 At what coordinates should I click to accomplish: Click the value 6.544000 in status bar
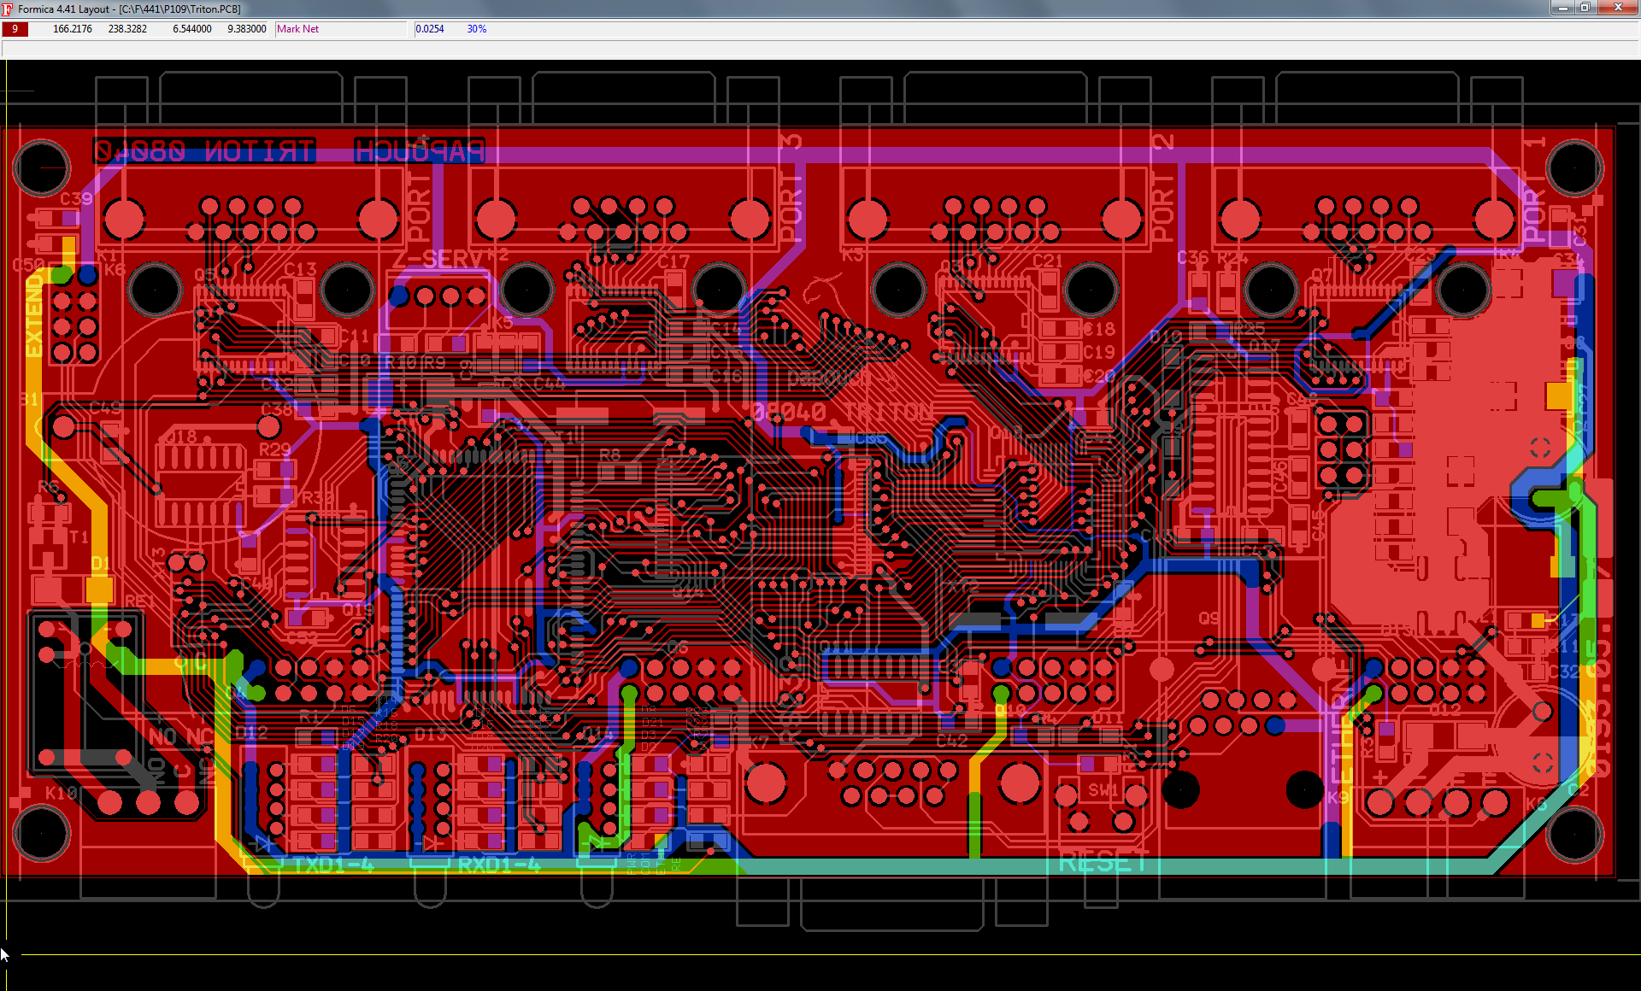pos(192,29)
